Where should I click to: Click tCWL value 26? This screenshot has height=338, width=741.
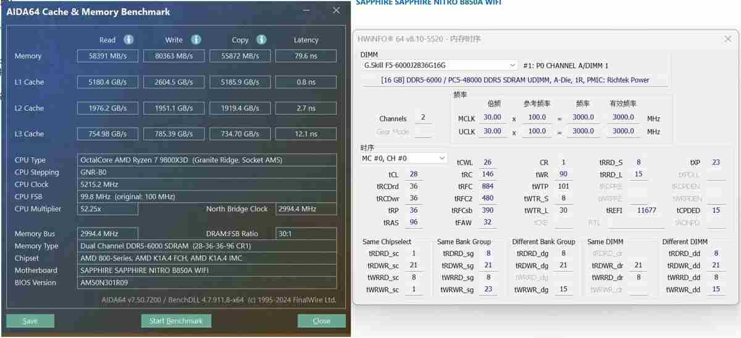(487, 163)
